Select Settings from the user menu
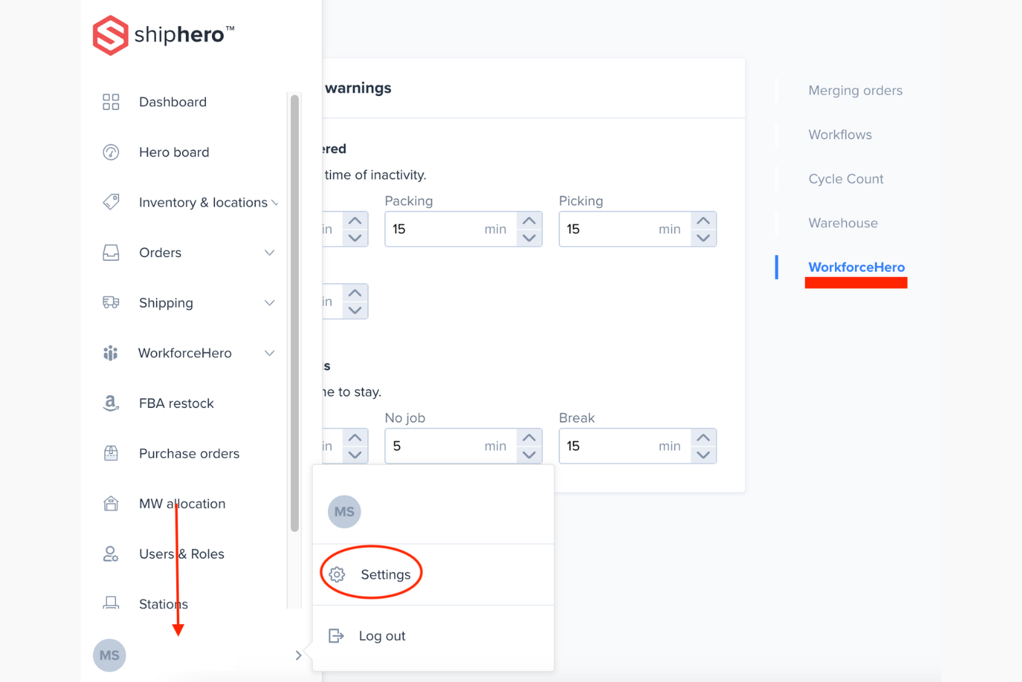 [x=385, y=574]
